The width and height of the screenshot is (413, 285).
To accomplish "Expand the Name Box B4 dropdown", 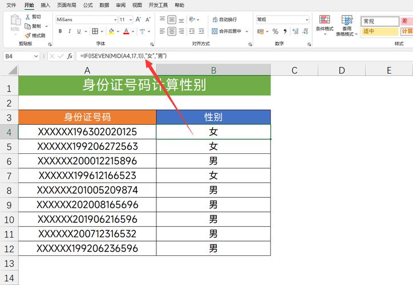I will coord(36,56).
